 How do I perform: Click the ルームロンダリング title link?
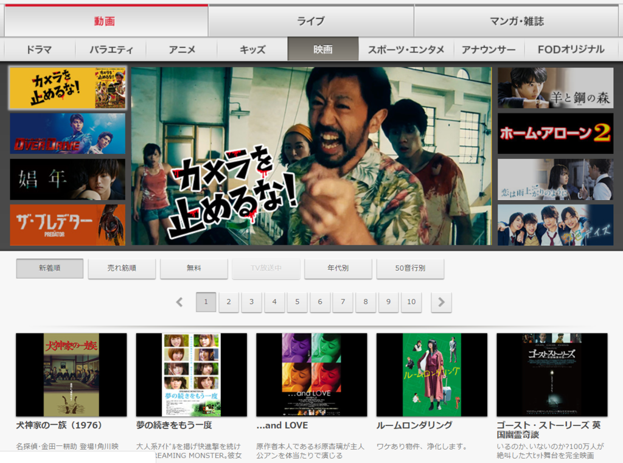[414, 425]
